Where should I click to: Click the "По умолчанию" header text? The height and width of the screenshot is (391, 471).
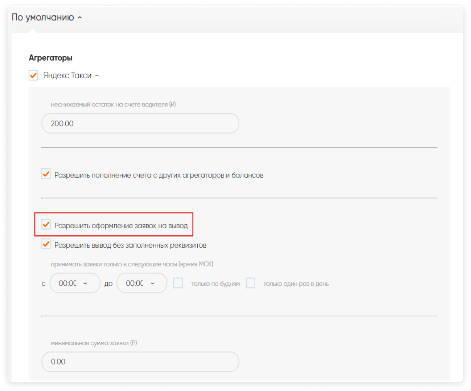(x=43, y=17)
